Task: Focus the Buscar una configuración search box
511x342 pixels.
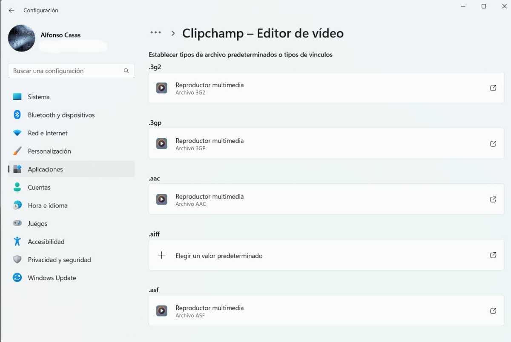Action: click(72, 71)
